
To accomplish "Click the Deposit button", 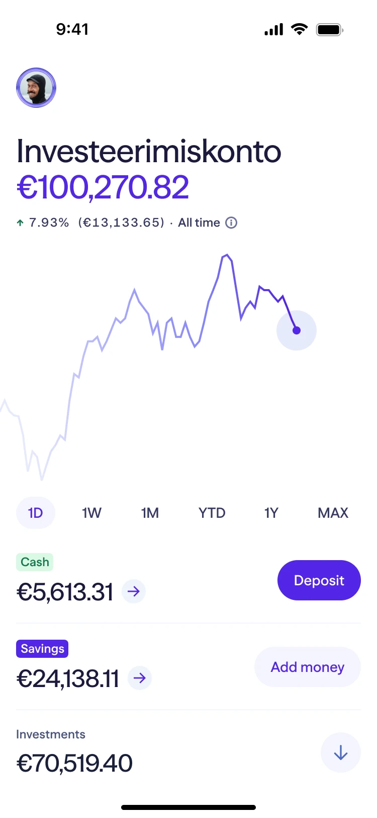I will click(x=319, y=580).
